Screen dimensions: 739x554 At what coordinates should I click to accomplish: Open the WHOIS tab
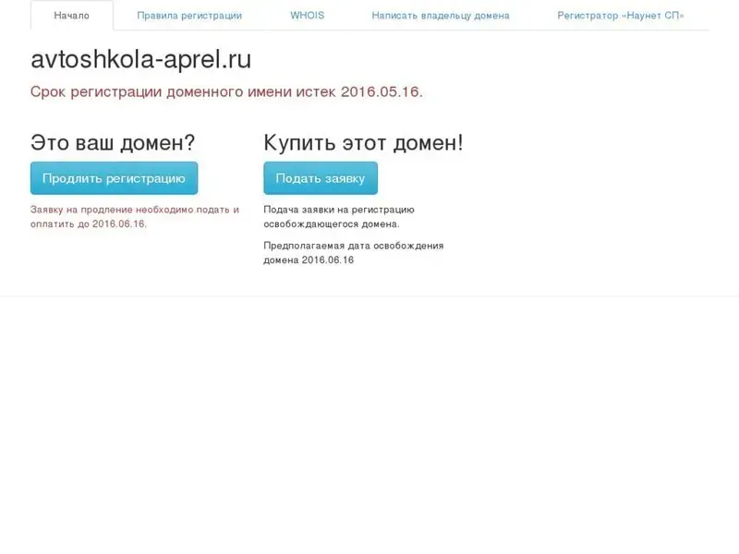click(307, 16)
